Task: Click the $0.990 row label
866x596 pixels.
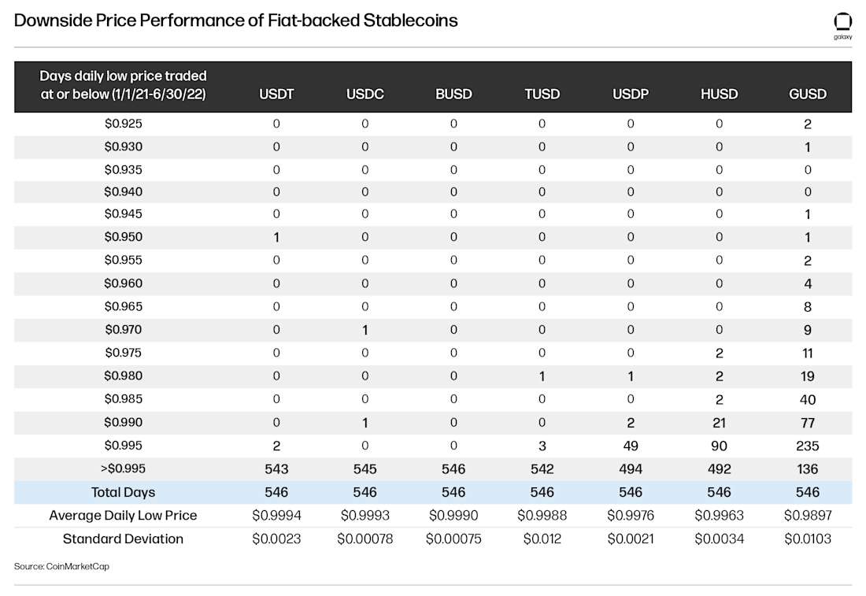Action: coord(123,422)
